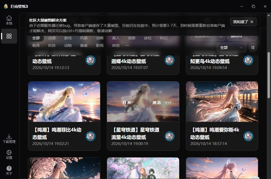This screenshot has width=271, height=179.
Task: Click title 【鸣潮】鸣潮爱弥斯4k动态壁纸
Action: coord(215,134)
